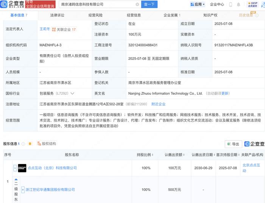
Task: Go to 企业中心
Action: pyautogui.click(x=217, y=5)
